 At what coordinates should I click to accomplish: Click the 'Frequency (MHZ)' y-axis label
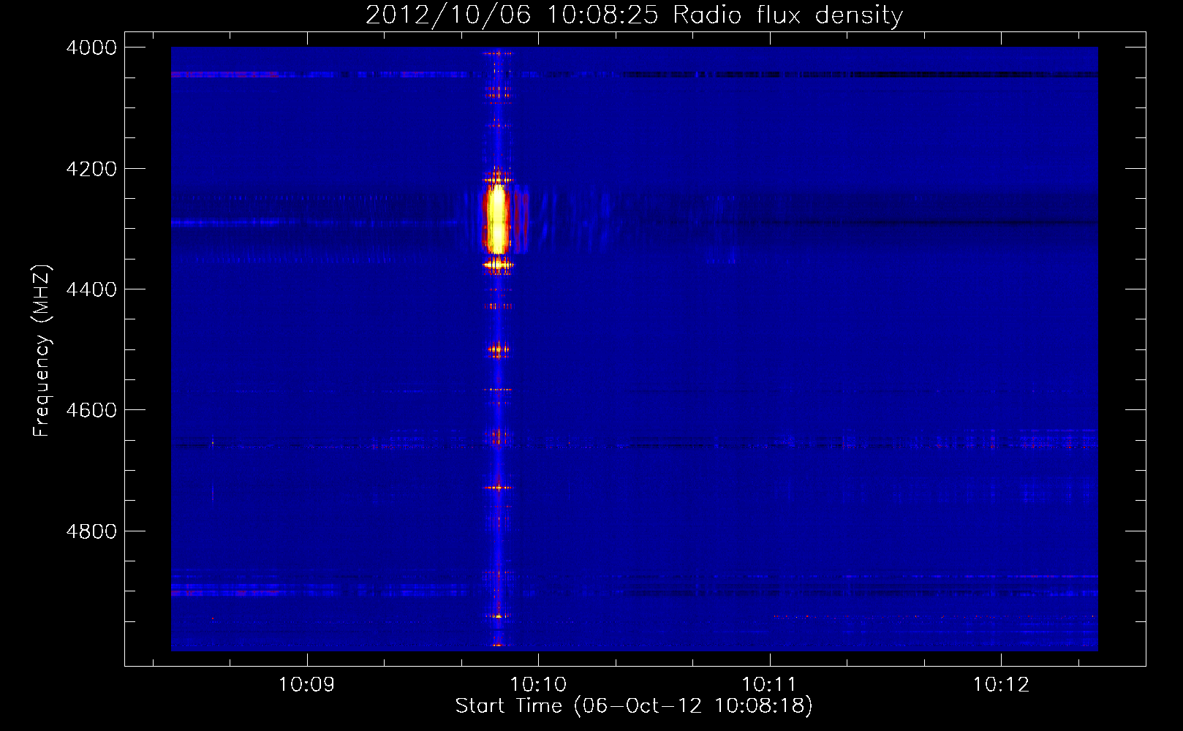point(42,351)
